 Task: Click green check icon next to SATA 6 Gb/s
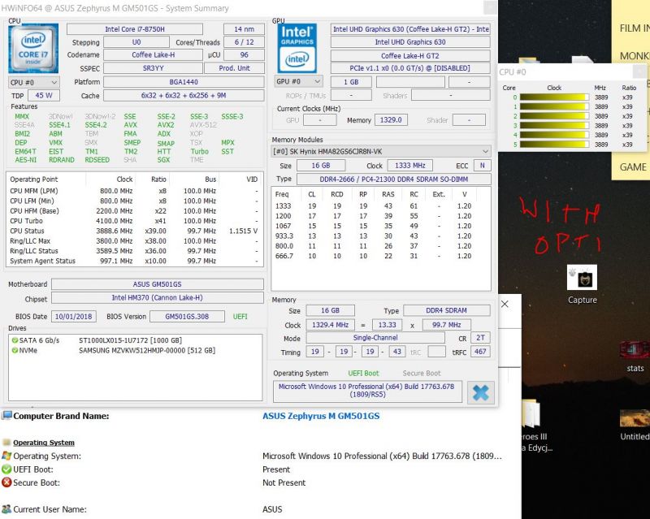[x=15, y=340]
